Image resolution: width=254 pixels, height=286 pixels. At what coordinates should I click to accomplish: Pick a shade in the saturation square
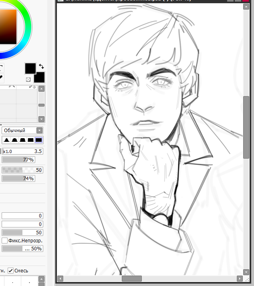[x=8, y=27]
